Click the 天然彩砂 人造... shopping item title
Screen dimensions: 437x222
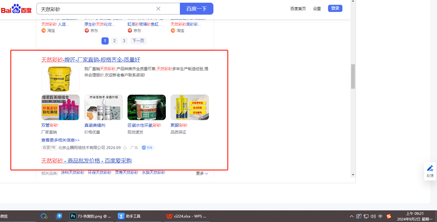[55, 24]
